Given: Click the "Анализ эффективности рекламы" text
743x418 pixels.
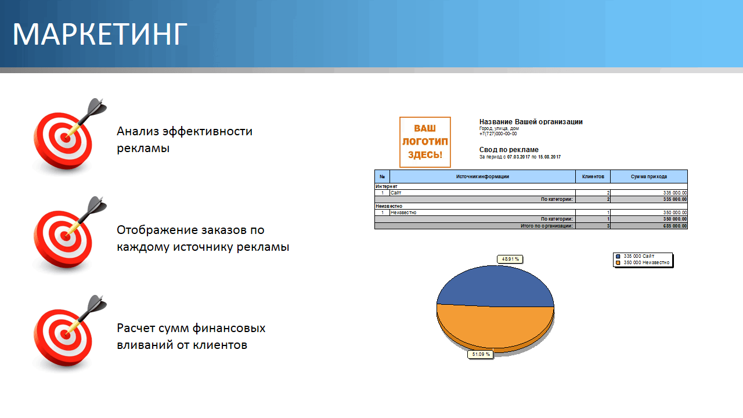Looking at the screenshot, I should pyautogui.click(x=185, y=139).
